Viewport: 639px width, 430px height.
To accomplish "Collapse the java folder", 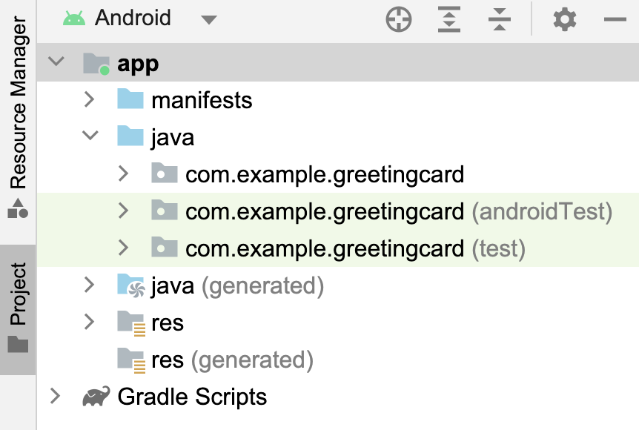I will click(90, 136).
